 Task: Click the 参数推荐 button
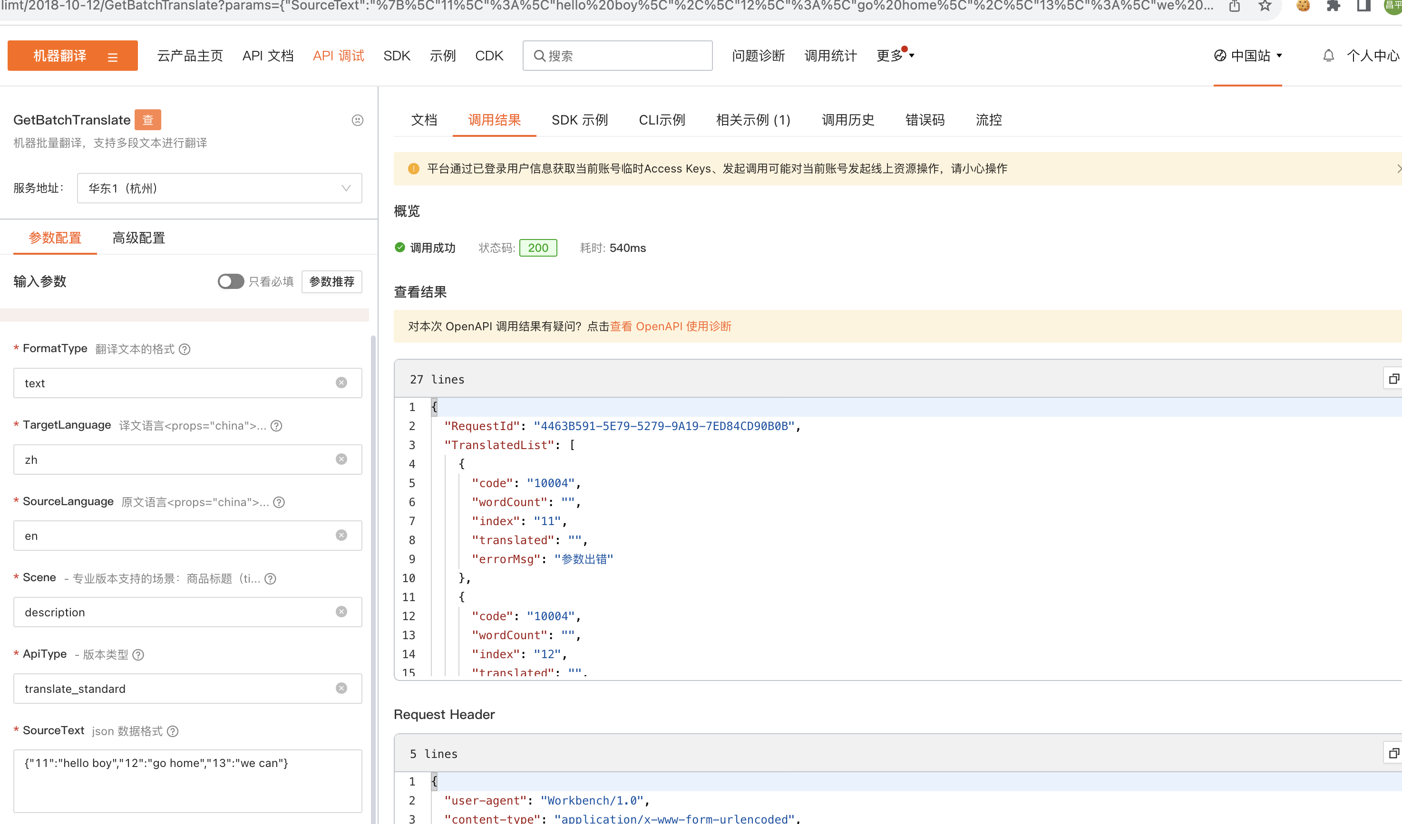[x=331, y=281]
